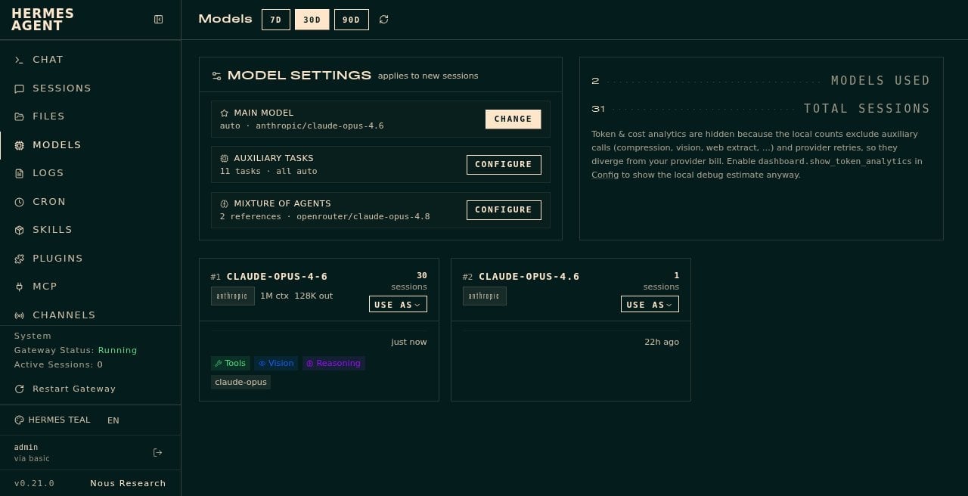Select the 7D time range

(276, 20)
